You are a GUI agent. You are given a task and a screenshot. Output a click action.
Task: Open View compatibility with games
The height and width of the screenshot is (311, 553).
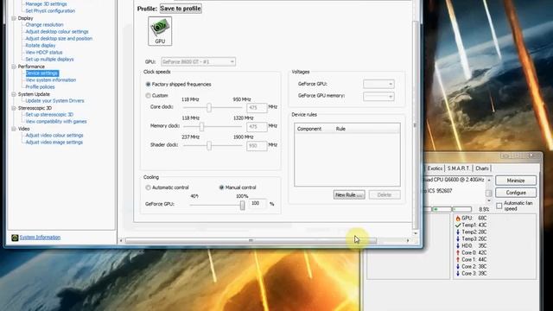point(55,121)
